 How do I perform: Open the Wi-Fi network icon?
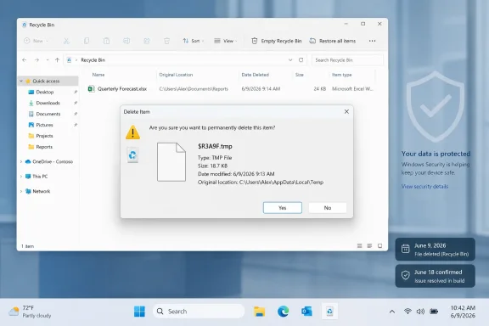(x=407, y=312)
